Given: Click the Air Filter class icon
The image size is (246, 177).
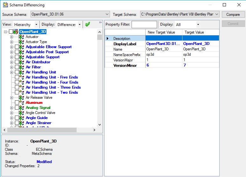Looking at the screenshot, I should point(21,67).
